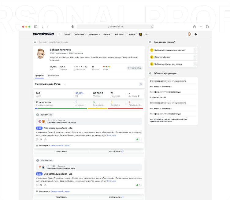Click the share icon under the Бавария — Боруссия Дортмунд prediction
The image size is (230, 200).
(x=45, y=185)
